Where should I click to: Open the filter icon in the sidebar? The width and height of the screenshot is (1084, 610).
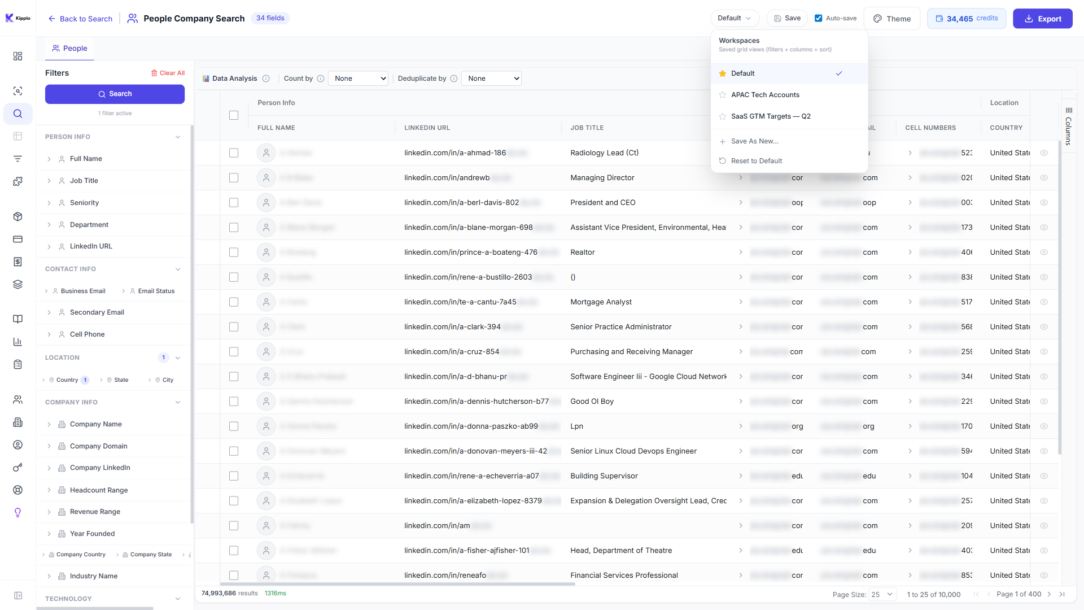(18, 159)
